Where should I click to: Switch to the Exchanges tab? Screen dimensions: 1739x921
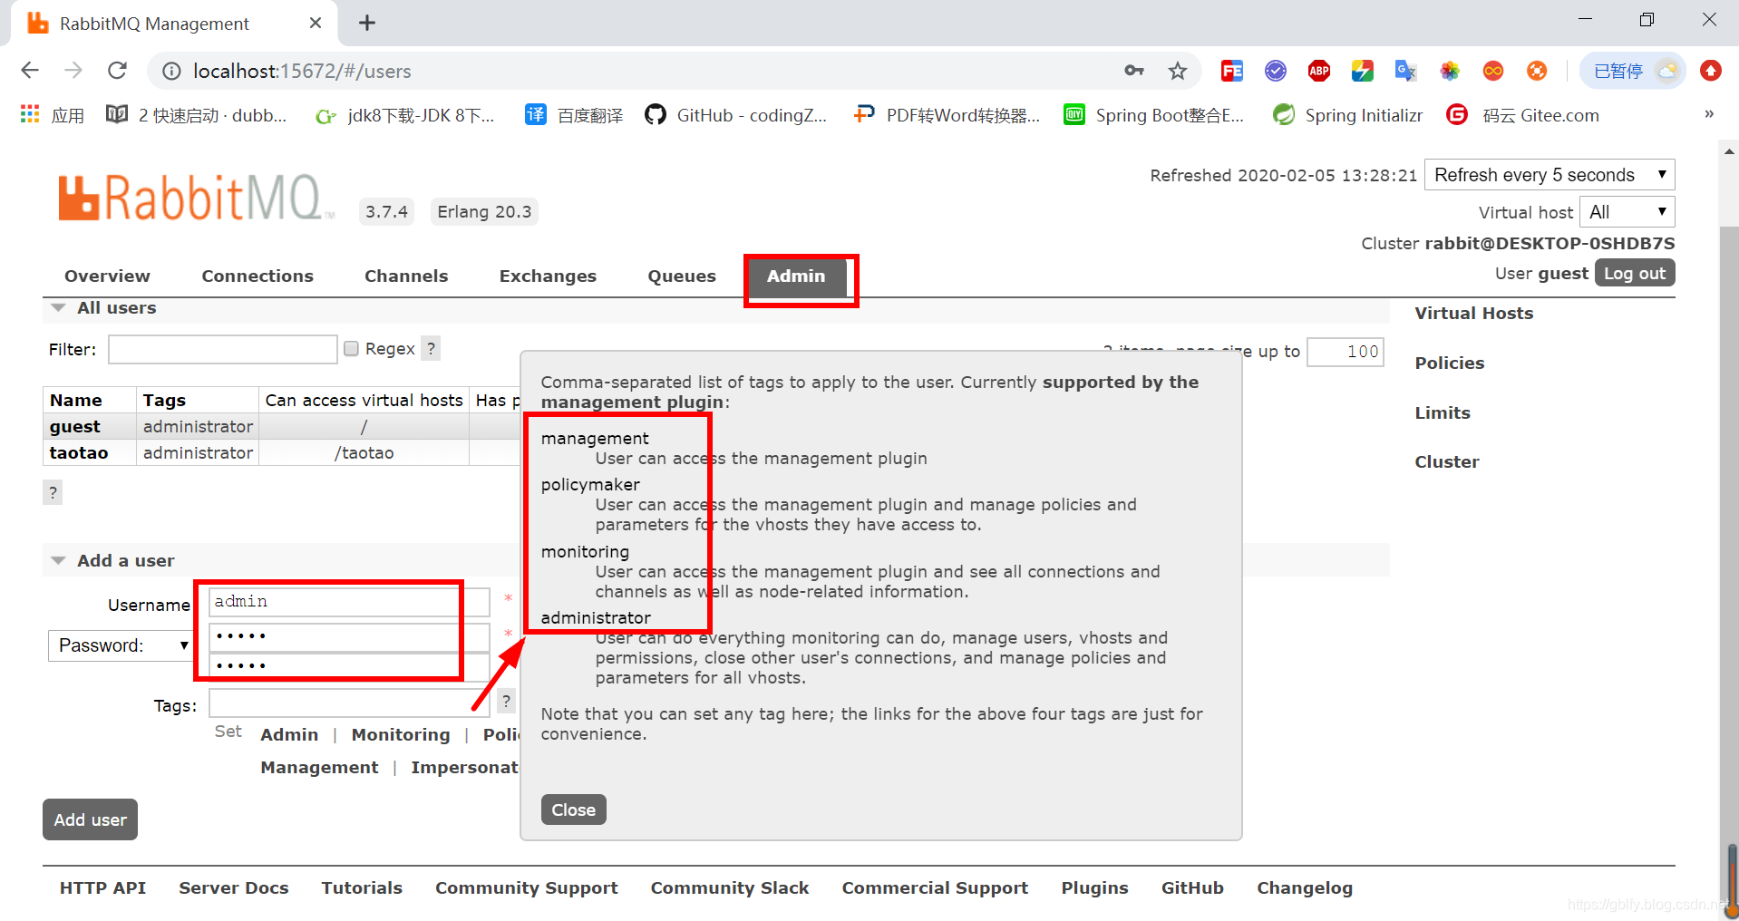click(x=548, y=276)
